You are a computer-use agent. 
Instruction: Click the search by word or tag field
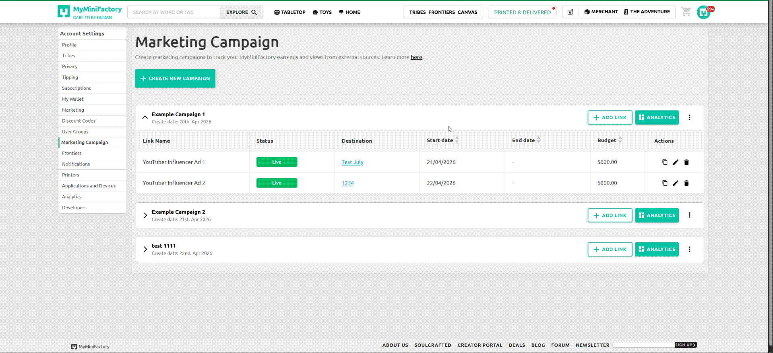pyautogui.click(x=174, y=12)
